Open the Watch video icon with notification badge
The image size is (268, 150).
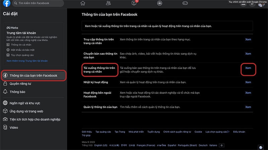pos(134,3)
